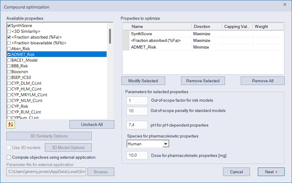
Task: Uncheck the SynthScore property checkbox
Action: coord(9,25)
